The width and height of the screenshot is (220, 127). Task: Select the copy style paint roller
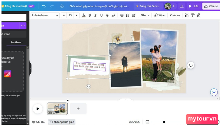coord(193,15)
